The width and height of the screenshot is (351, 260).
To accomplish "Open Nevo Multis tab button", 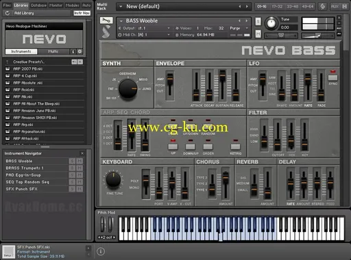I will 53,51.
